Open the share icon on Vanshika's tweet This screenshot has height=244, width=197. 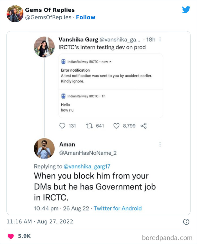pos(144,126)
